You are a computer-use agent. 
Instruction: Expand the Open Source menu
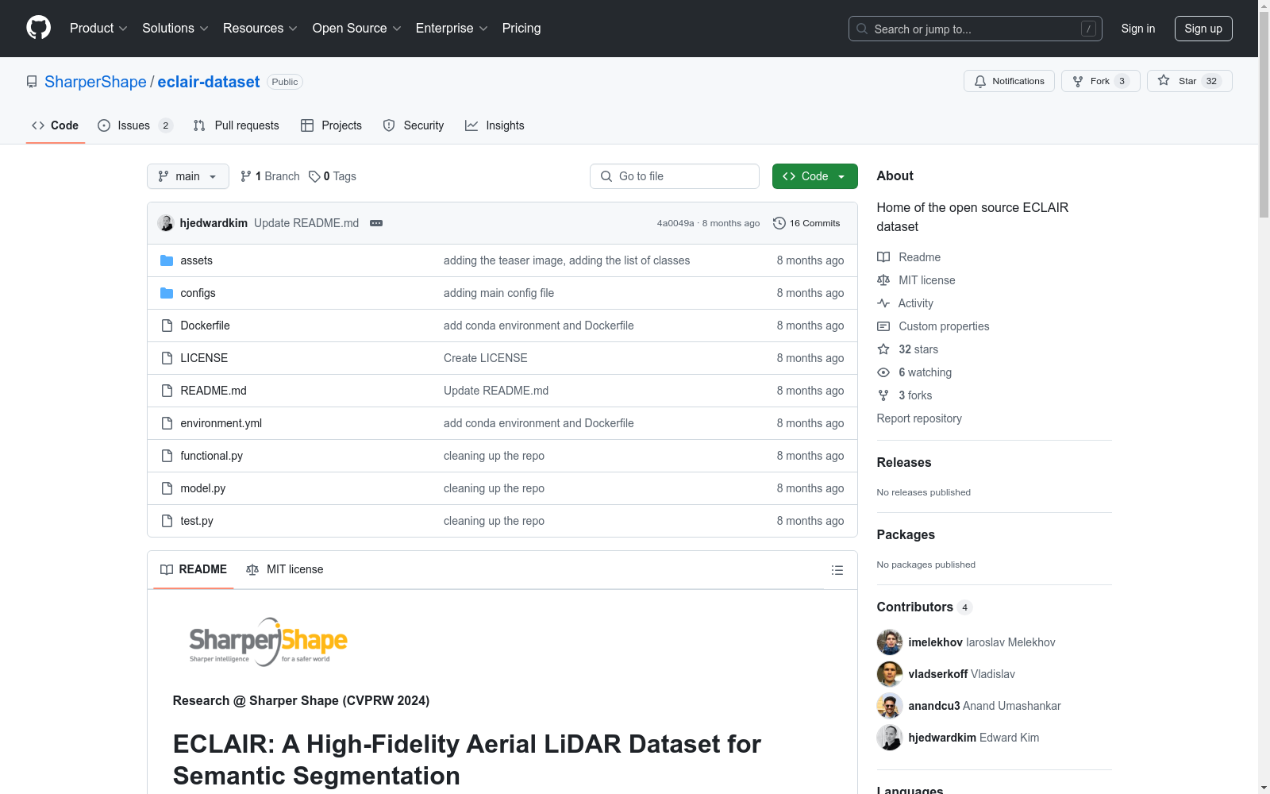pos(357,29)
